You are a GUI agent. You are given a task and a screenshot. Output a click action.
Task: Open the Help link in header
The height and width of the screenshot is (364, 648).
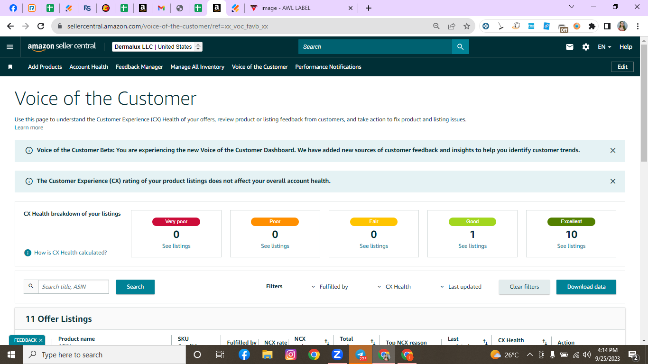point(626,47)
